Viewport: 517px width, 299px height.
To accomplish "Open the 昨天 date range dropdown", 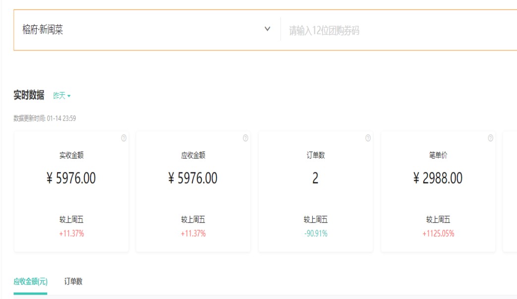I will (61, 96).
